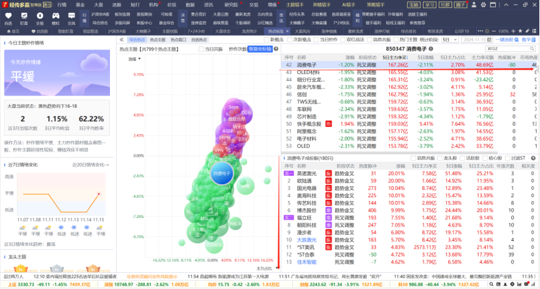Collapse the top ribbon with up chevron
This screenshot has width=540, height=289.
pos(506,5)
